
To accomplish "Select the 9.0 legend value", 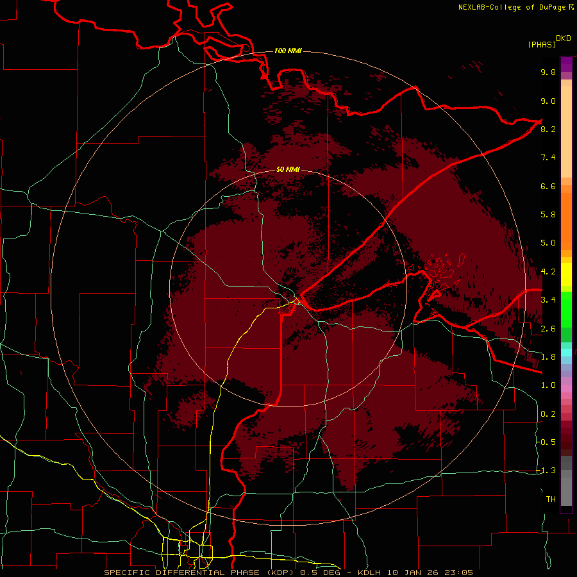I will [548, 101].
